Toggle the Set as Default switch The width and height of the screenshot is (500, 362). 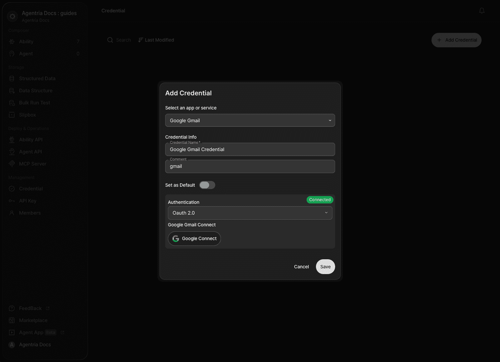tap(207, 185)
